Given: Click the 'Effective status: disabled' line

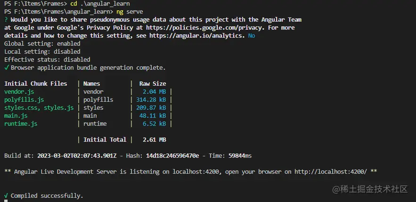Looking at the screenshot, I should point(47,59).
